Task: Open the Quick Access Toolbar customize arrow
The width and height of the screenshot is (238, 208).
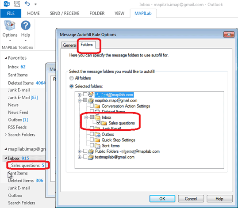Action: coord(35,4)
